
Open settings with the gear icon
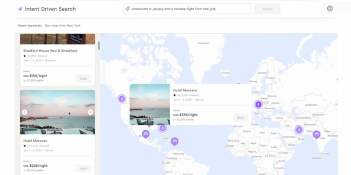[x=330, y=9]
